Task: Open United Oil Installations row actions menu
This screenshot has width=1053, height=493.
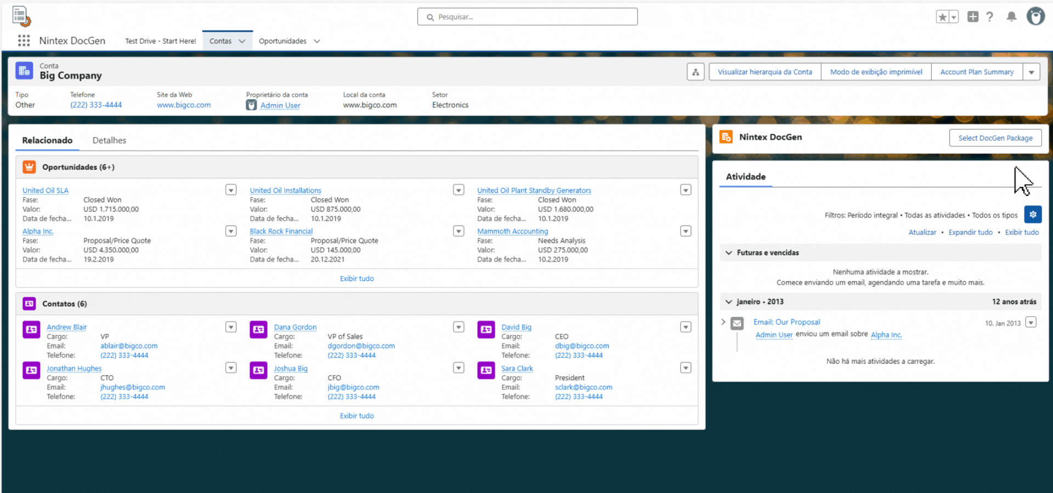Action: 458,190
